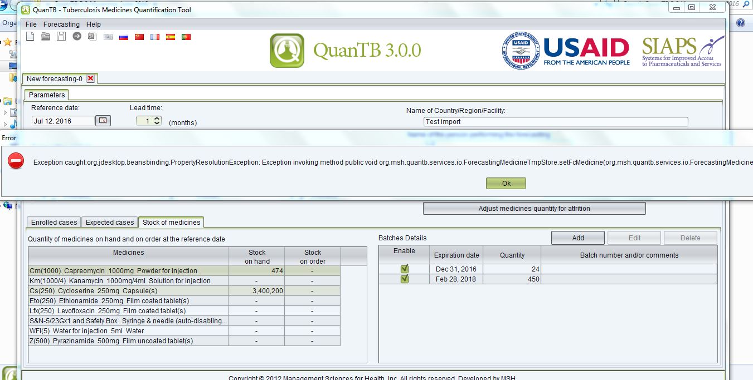Click stock on hand value 3,400,200
Viewport: 753px width, 380px height.
click(256, 291)
